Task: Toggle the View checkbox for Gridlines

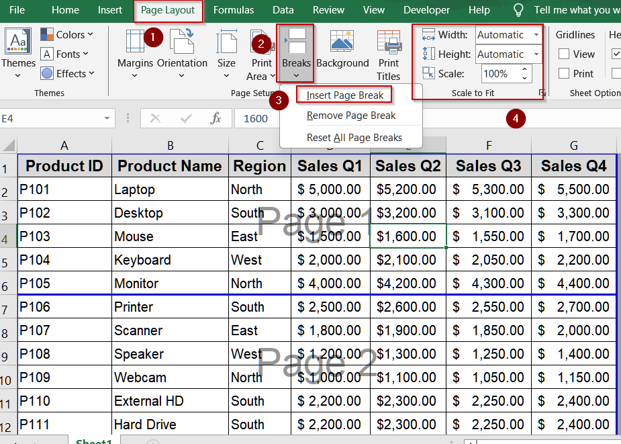Action: click(563, 54)
